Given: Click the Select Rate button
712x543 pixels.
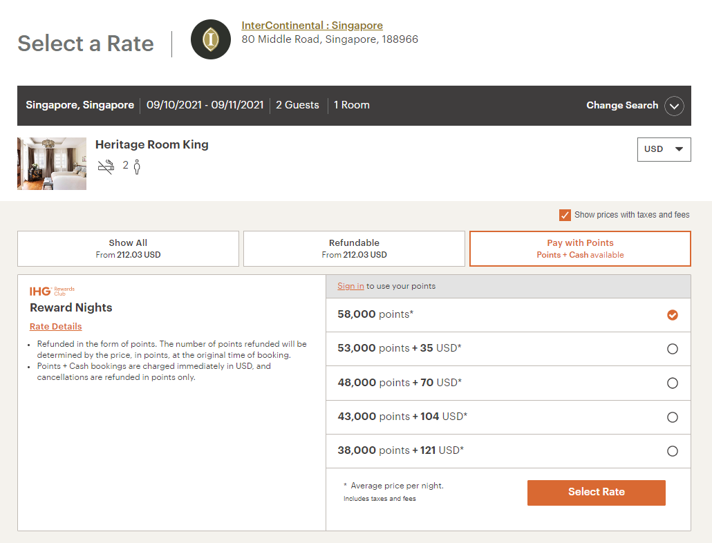Looking at the screenshot, I should pos(596,493).
